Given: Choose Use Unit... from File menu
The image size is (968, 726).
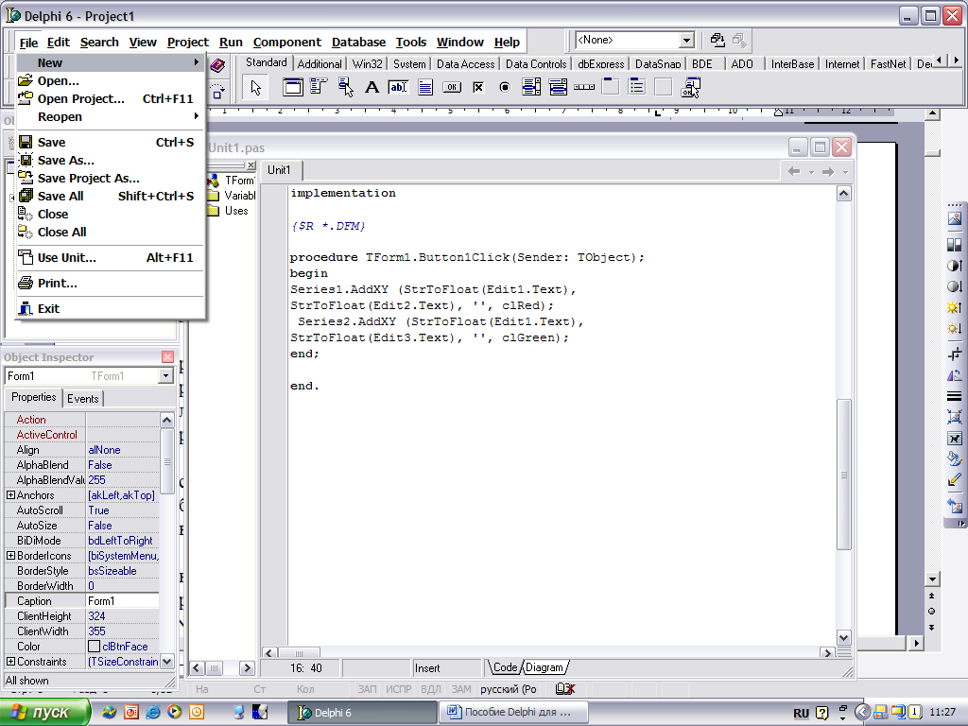Looking at the screenshot, I should click(x=110, y=257).
